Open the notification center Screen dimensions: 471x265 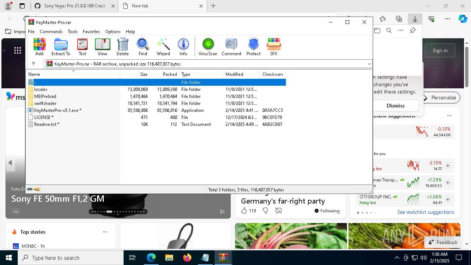point(459,258)
